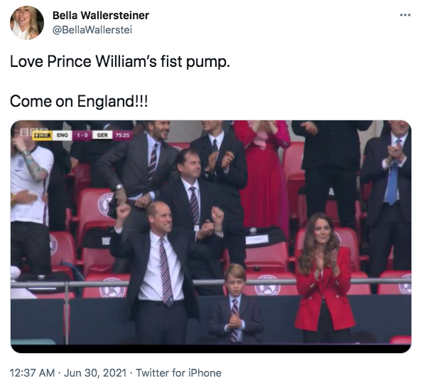
Task: Click the 75:25 match clock
Action: [x=122, y=135]
